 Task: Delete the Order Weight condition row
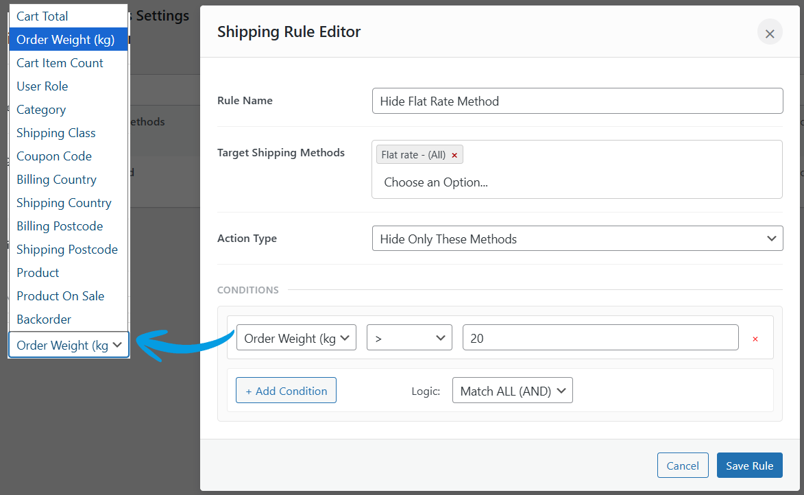point(755,339)
